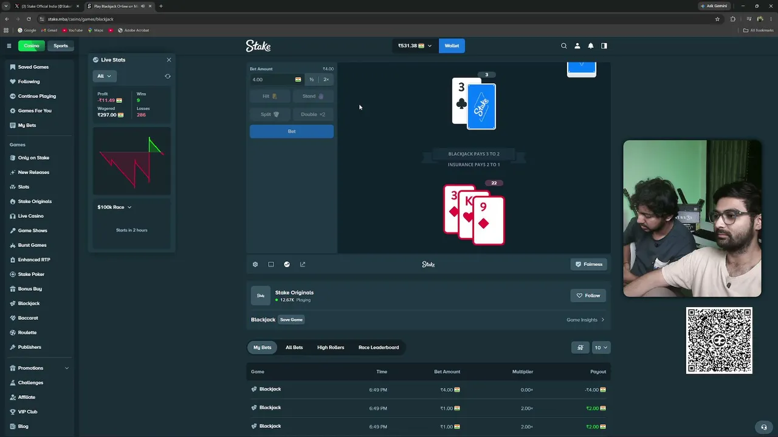Expand the Promotions sidebar section

point(39,368)
